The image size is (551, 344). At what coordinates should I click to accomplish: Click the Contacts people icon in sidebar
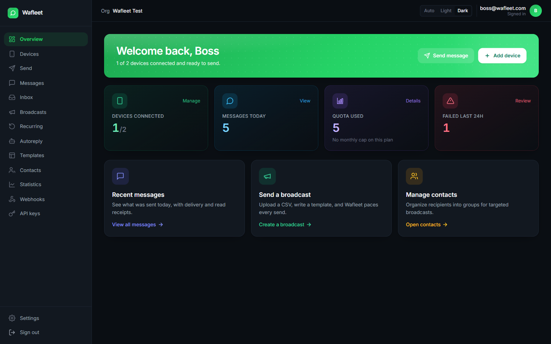[12, 170]
